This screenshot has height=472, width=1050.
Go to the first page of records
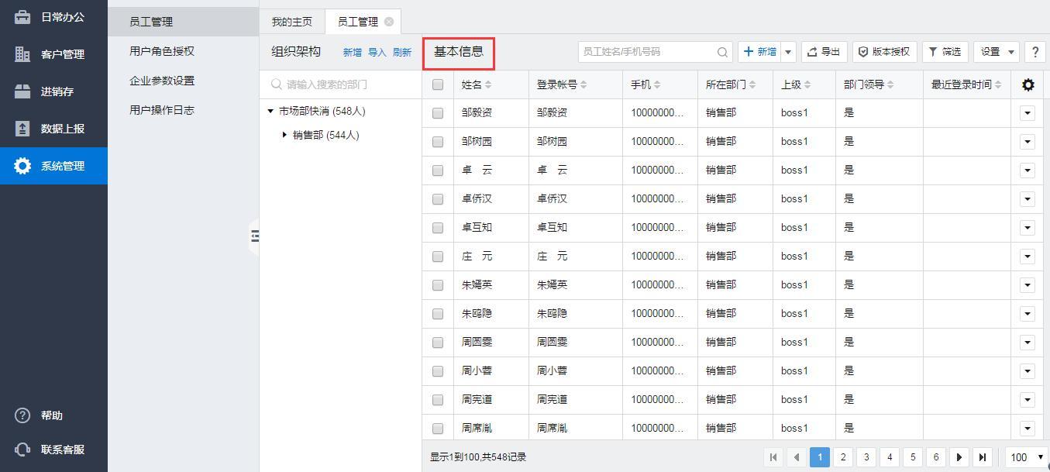773,457
